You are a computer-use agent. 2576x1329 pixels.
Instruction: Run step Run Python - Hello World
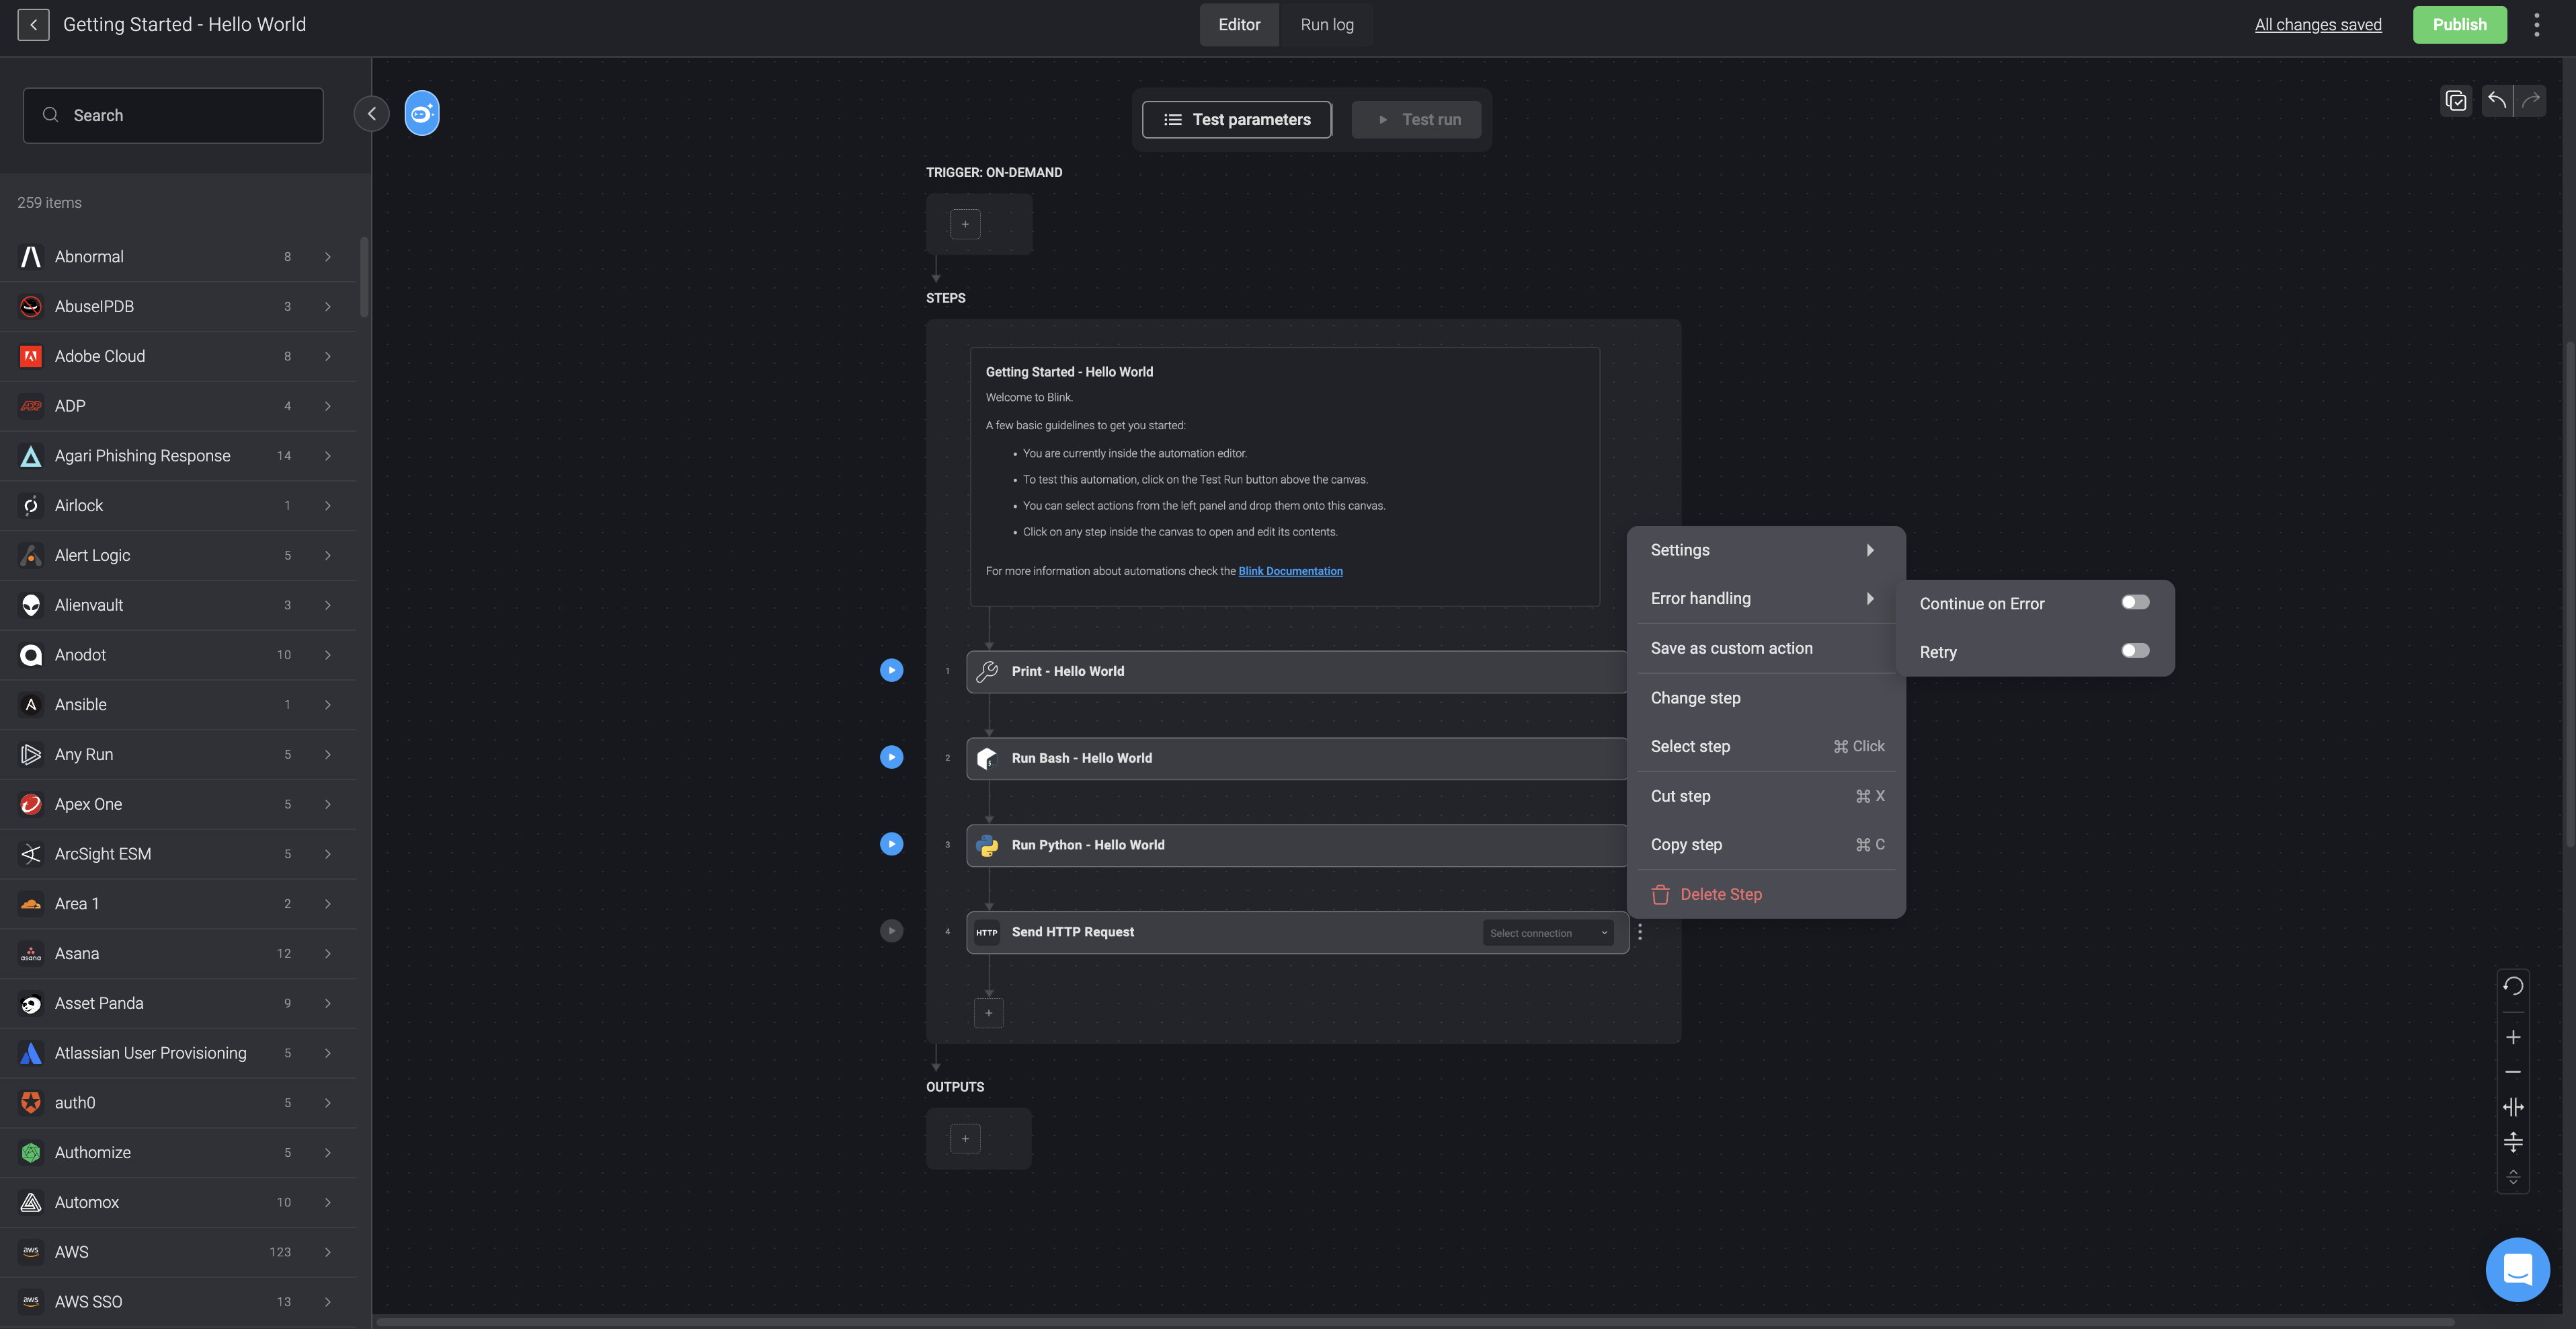point(891,845)
